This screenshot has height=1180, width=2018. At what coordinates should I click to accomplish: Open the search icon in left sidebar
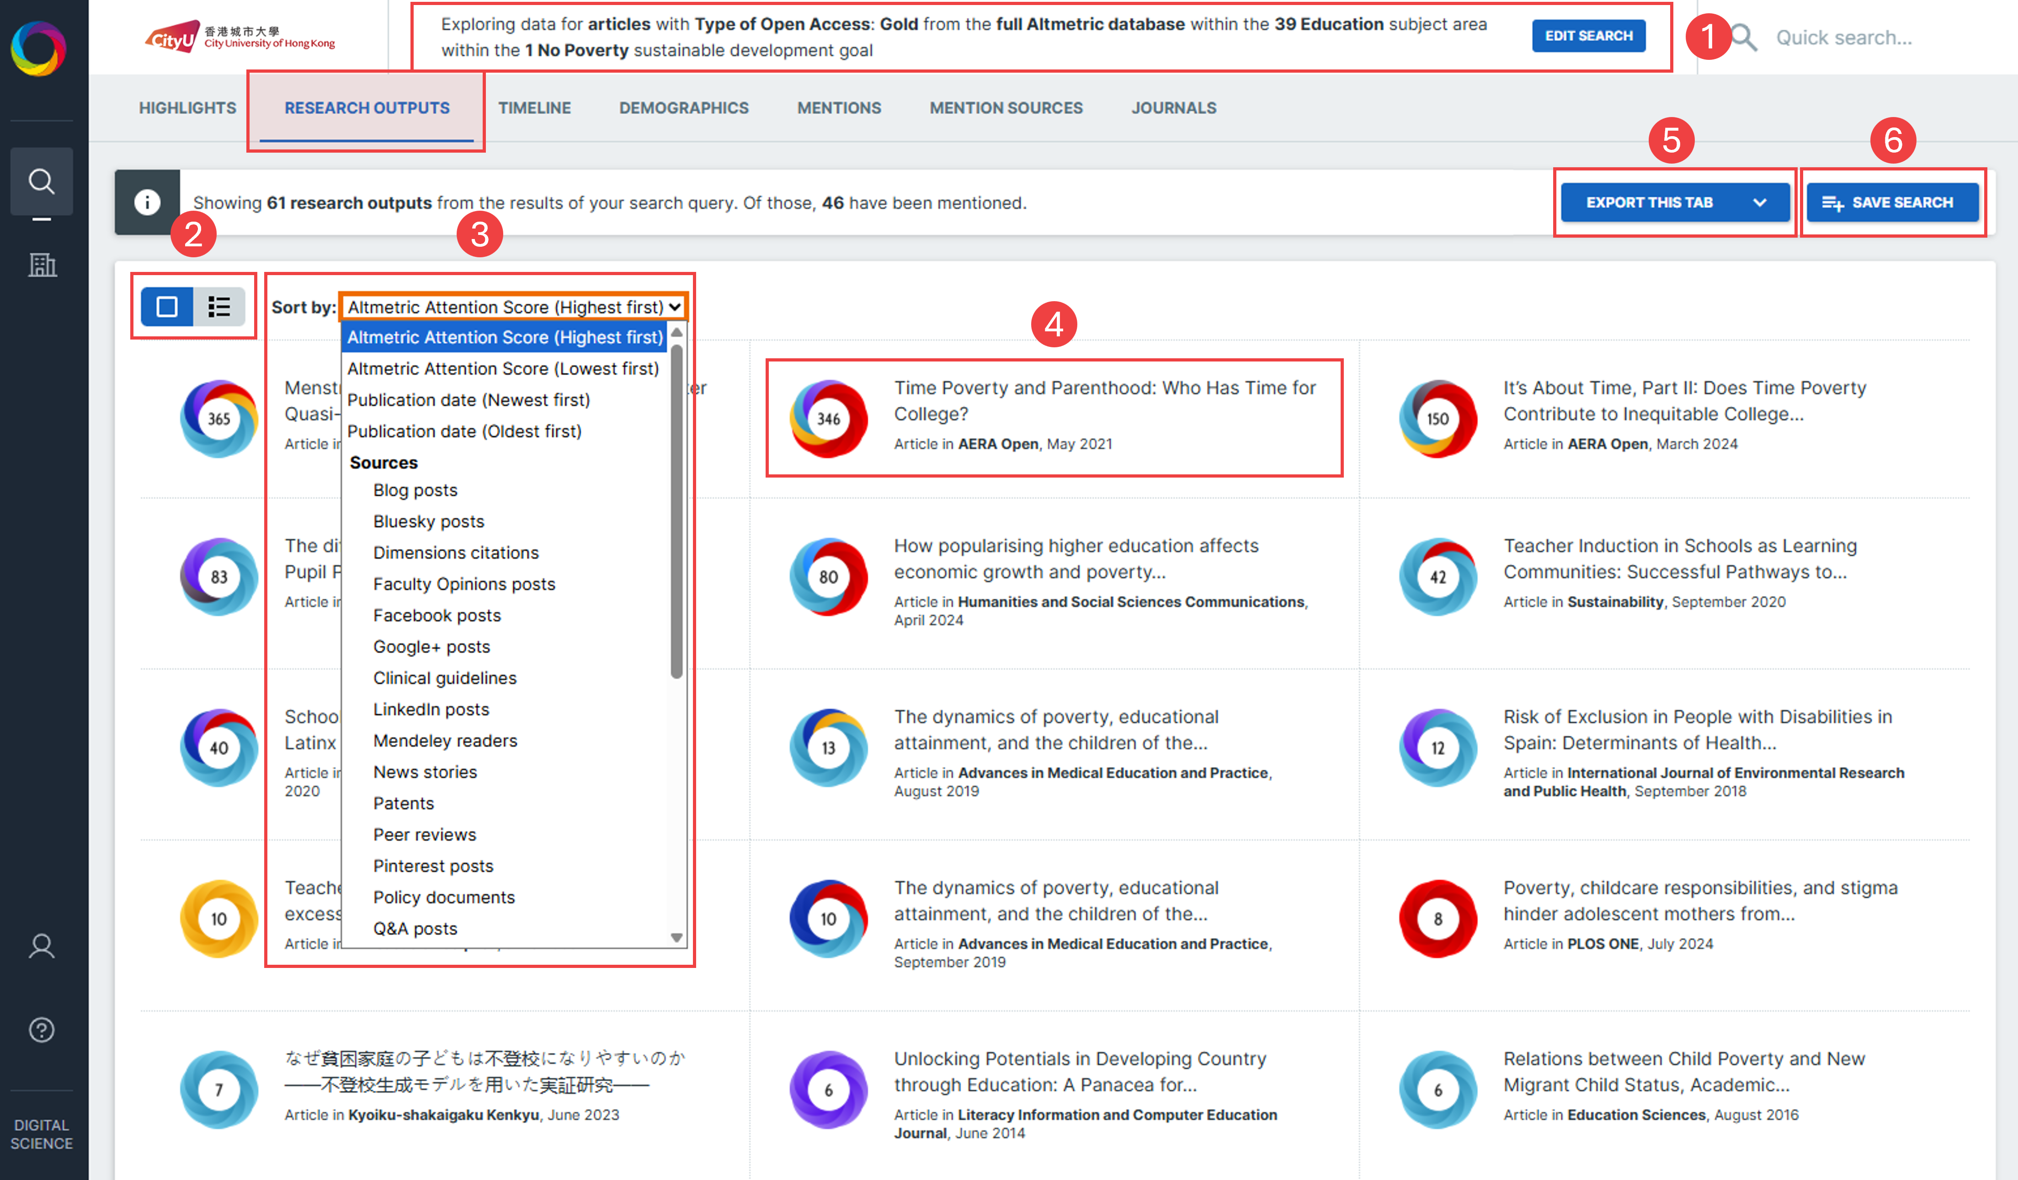42,182
